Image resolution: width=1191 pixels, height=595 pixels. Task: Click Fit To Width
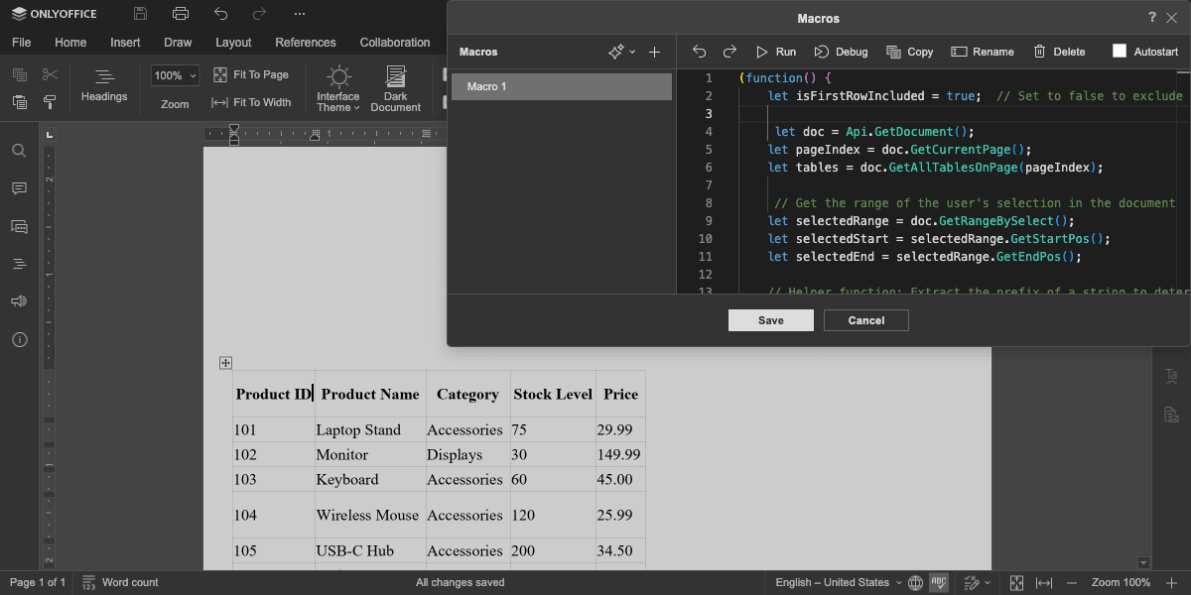(251, 102)
